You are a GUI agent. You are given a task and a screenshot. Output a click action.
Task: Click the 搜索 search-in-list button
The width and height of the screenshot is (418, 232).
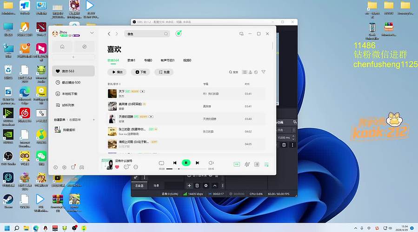tap(233, 72)
